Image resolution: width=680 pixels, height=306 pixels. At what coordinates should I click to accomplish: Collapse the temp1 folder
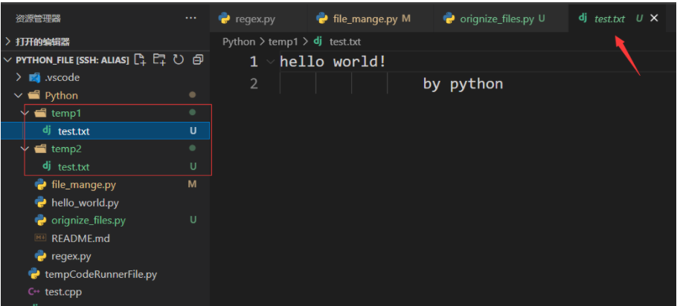coord(25,113)
